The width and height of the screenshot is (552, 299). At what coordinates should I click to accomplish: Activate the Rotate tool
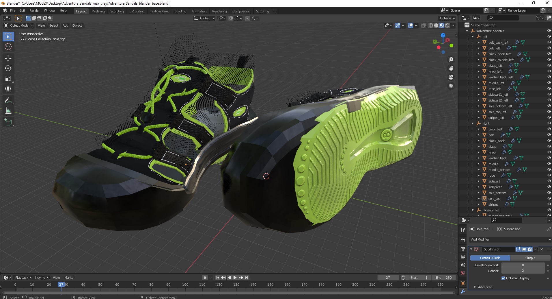(8, 69)
